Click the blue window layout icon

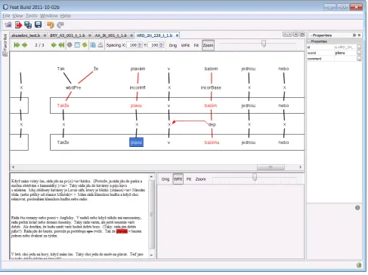click(77, 45)
